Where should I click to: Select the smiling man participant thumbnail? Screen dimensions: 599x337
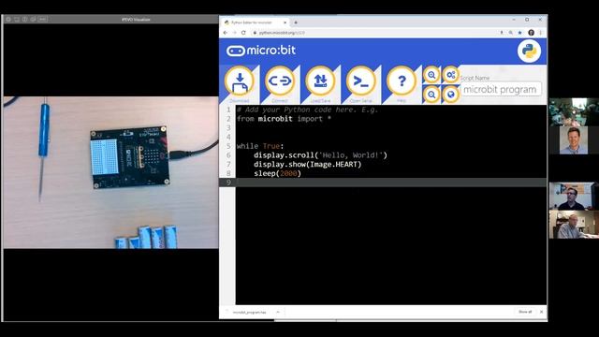click(574, 140)
